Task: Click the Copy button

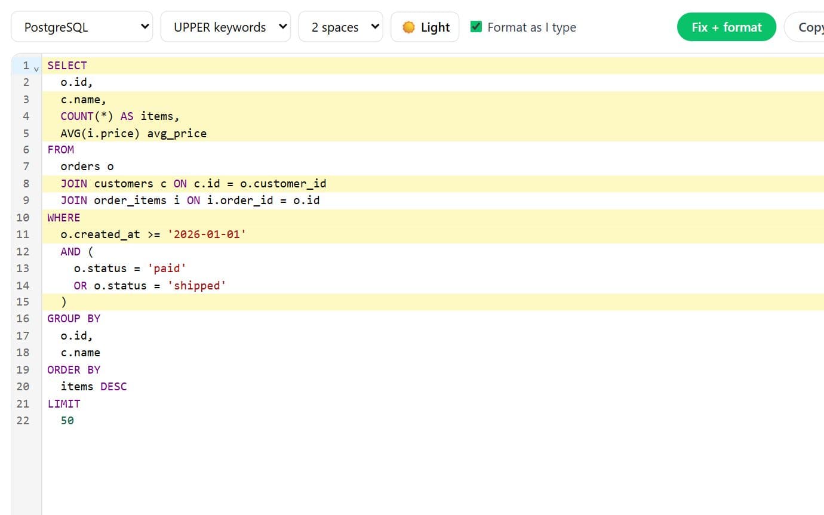Action: [x=804, y=27]
